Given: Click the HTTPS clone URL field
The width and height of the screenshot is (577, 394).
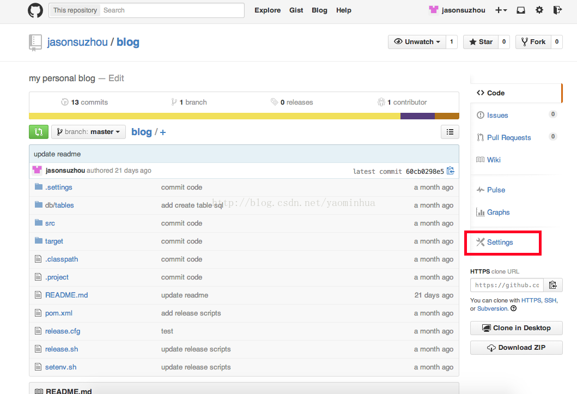Looking at the screenshot, I should coord(507,285).
